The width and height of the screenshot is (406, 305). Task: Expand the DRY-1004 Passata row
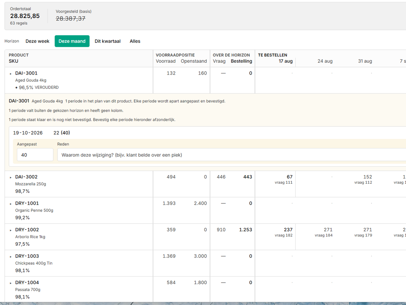pyautogui.click(x=11, y=283)
